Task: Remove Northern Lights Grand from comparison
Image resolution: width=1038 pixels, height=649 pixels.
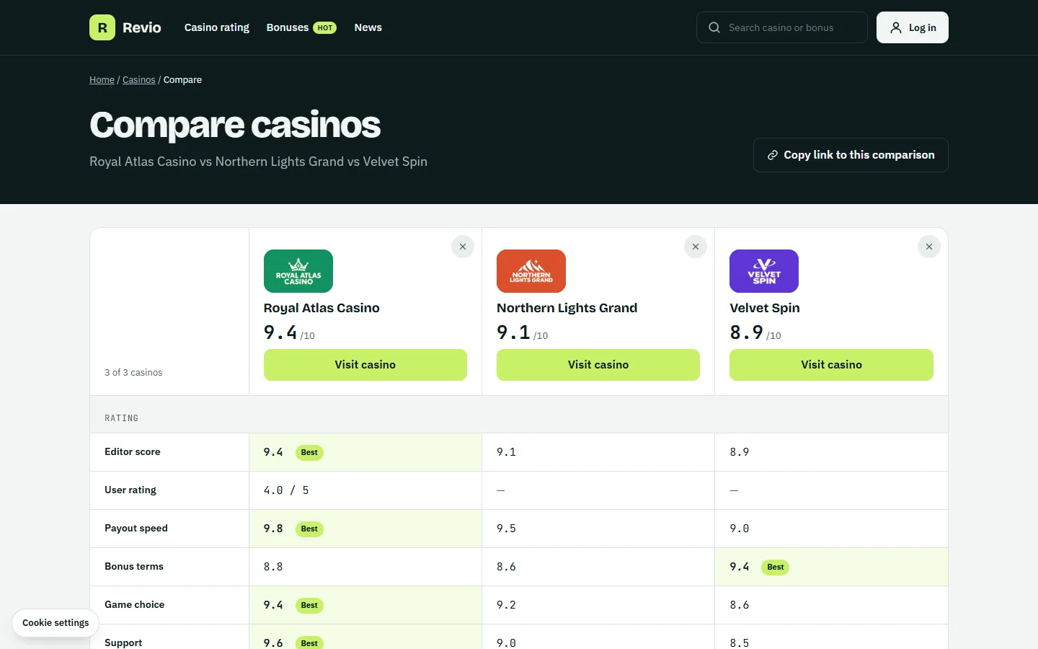Action: click(696, 247)
